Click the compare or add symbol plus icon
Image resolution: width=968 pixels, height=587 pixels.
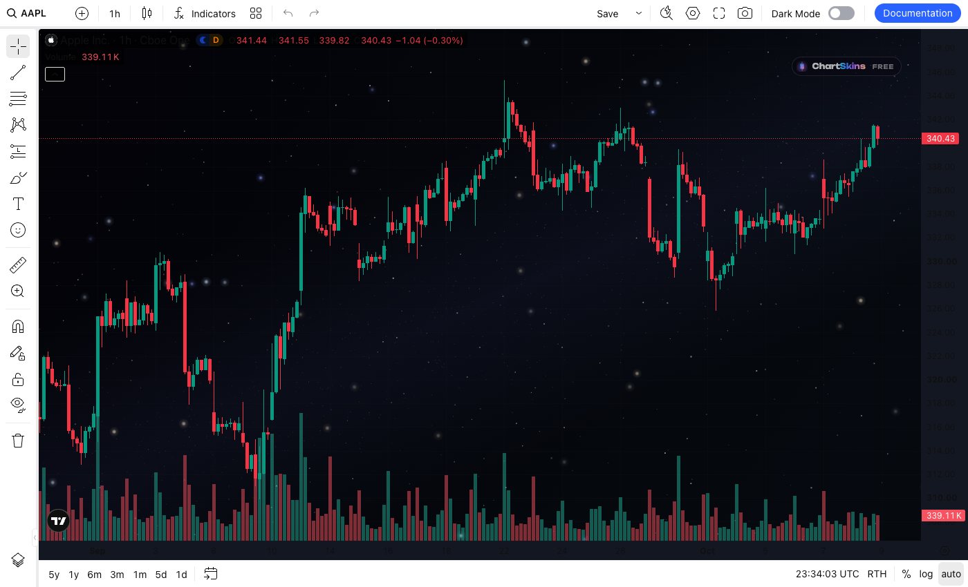[82, 13]
